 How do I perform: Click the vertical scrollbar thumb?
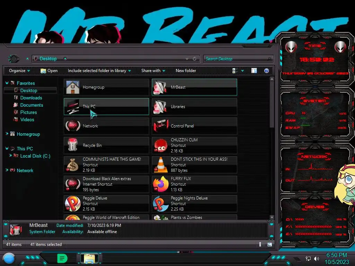click(272, 105)
